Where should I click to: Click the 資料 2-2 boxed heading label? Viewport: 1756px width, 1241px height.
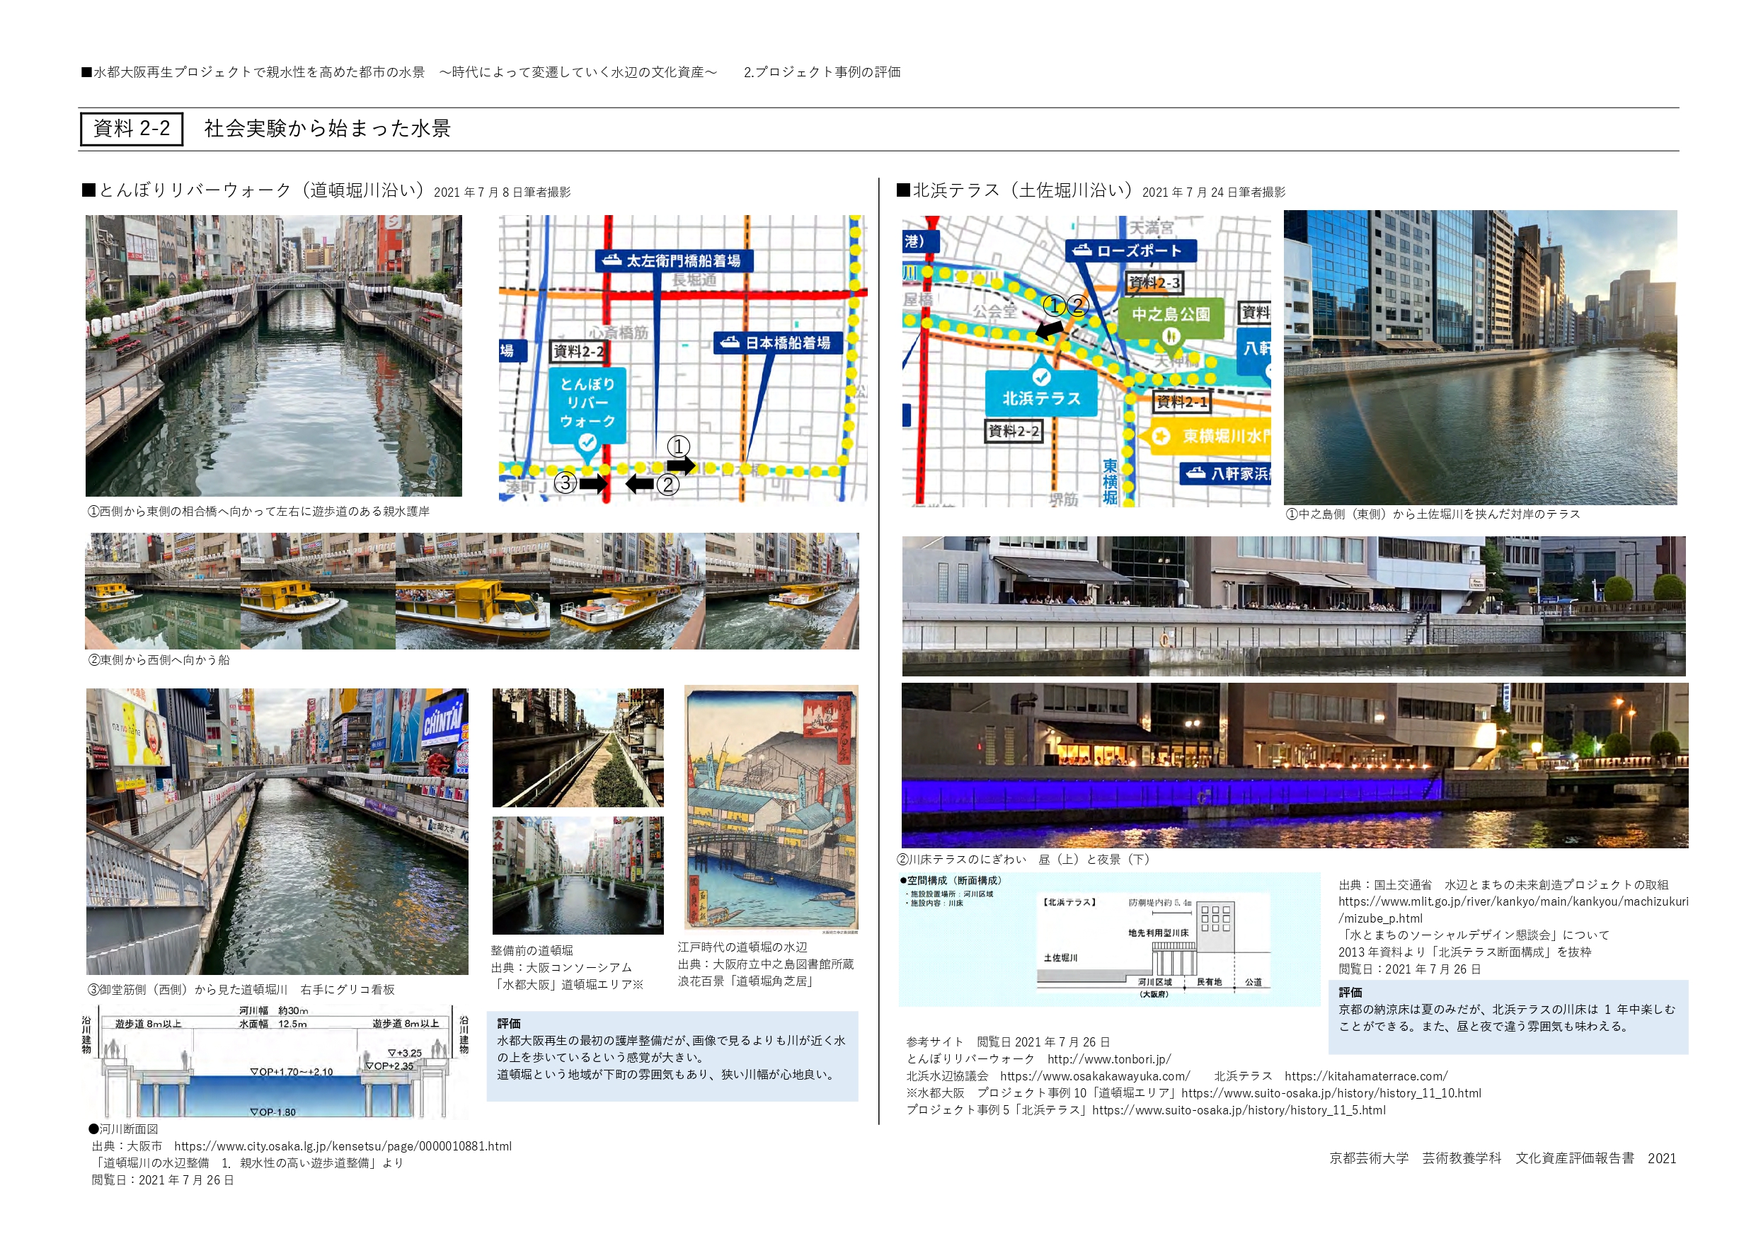point(132,129)
